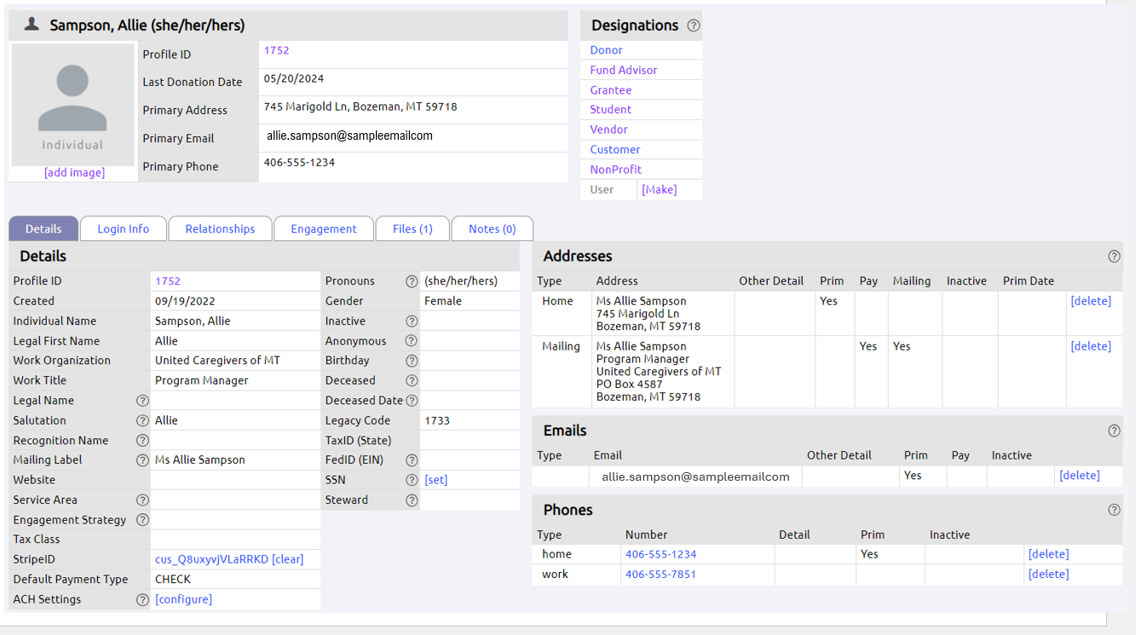This screenshot has height=635, width=1136.
Task: Open help for the Phones section
Action: [1114, 510]
